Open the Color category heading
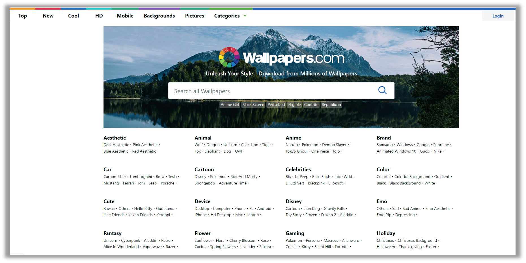Image resolution: width=526 pixels, height=263 pixels. (x=383, y=169)
